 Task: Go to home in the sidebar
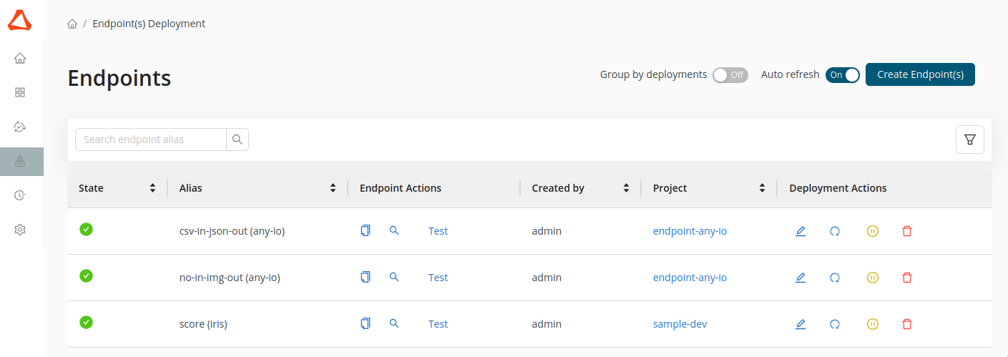(20, 58)
